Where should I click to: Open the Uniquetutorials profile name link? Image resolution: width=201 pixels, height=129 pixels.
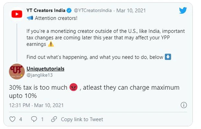(45, 69)
